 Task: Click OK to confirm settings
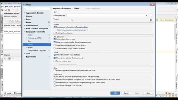click(x=115, y=93)
